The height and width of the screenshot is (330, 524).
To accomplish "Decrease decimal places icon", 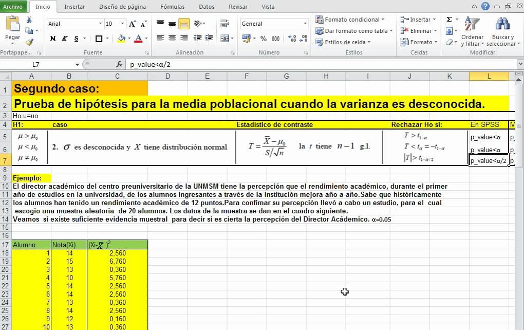I will pyautogui.click(x=304, y=39).
